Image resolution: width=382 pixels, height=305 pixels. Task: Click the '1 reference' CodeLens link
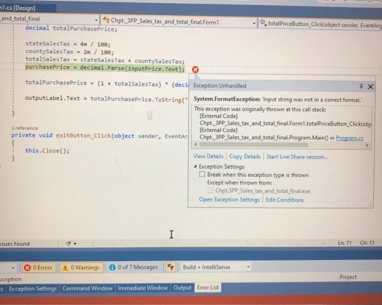[25, 128]
